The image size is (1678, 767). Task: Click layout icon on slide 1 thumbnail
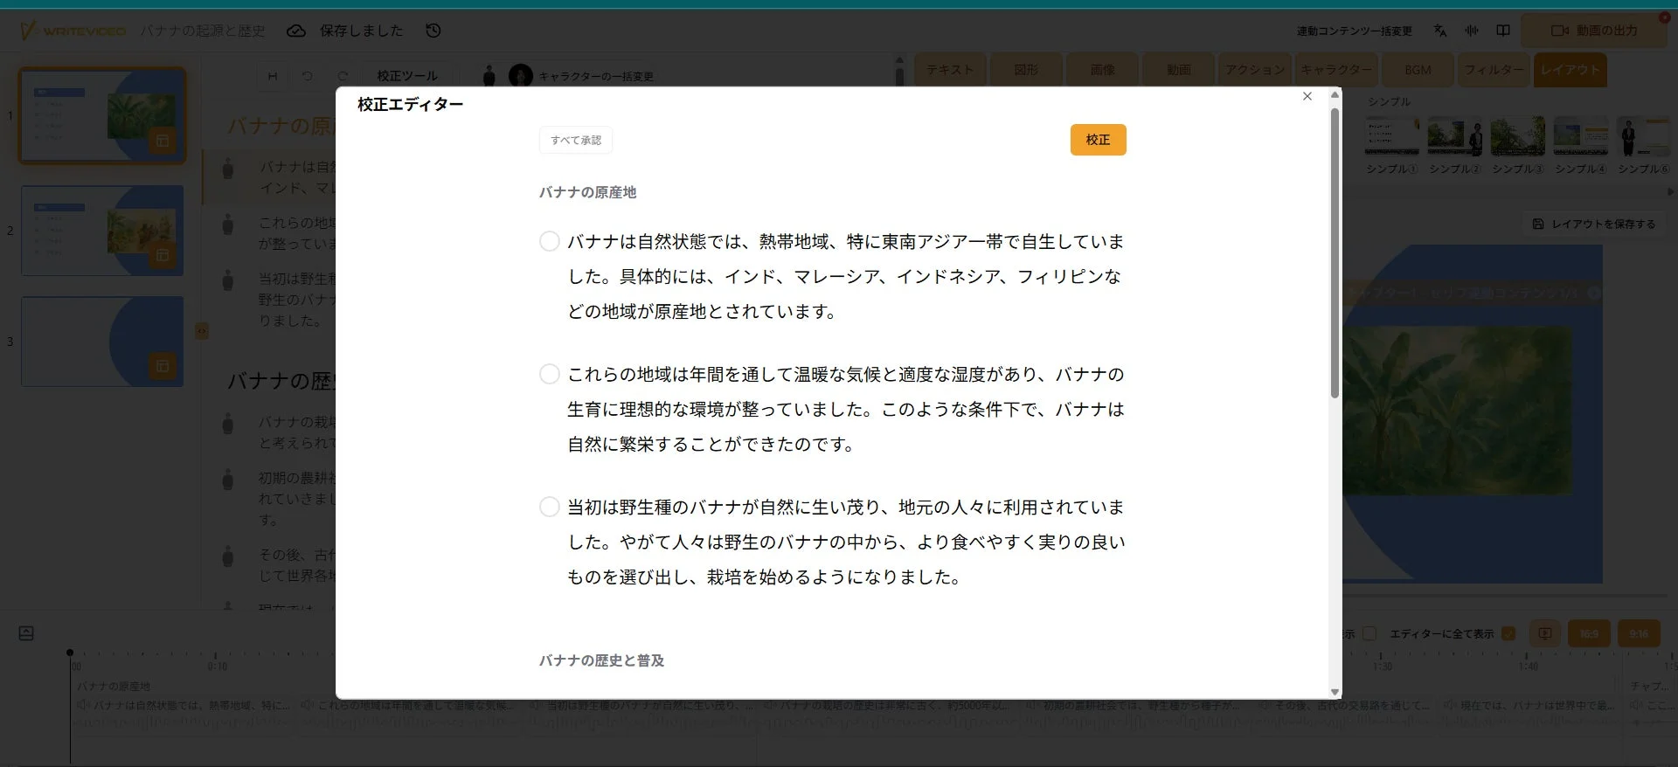click(163, 140)
